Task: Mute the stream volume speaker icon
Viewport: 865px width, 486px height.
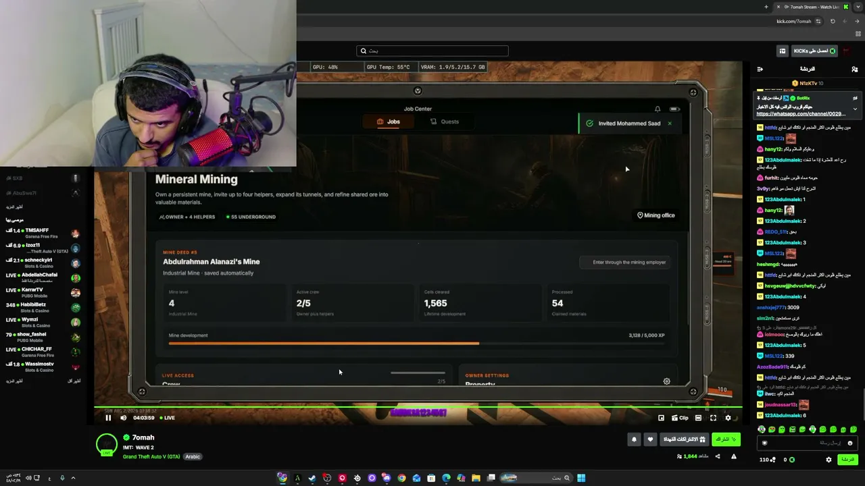Action: coord(123,418)
